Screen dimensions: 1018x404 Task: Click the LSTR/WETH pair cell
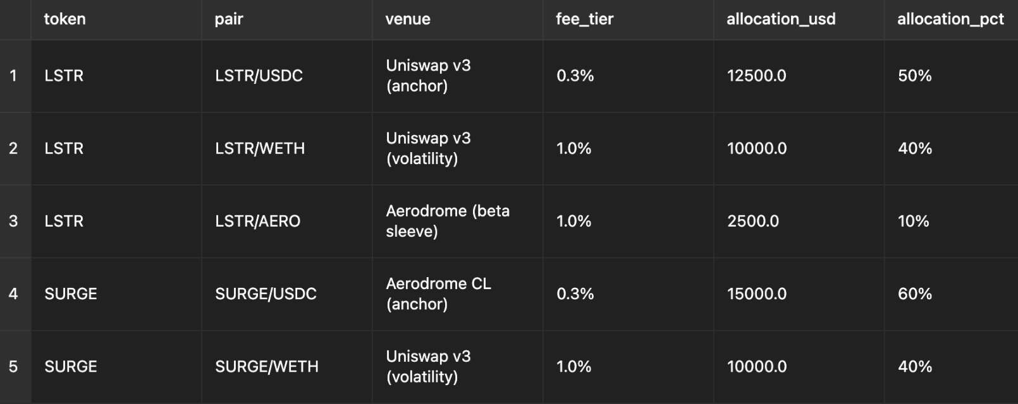tap(260, 148)
